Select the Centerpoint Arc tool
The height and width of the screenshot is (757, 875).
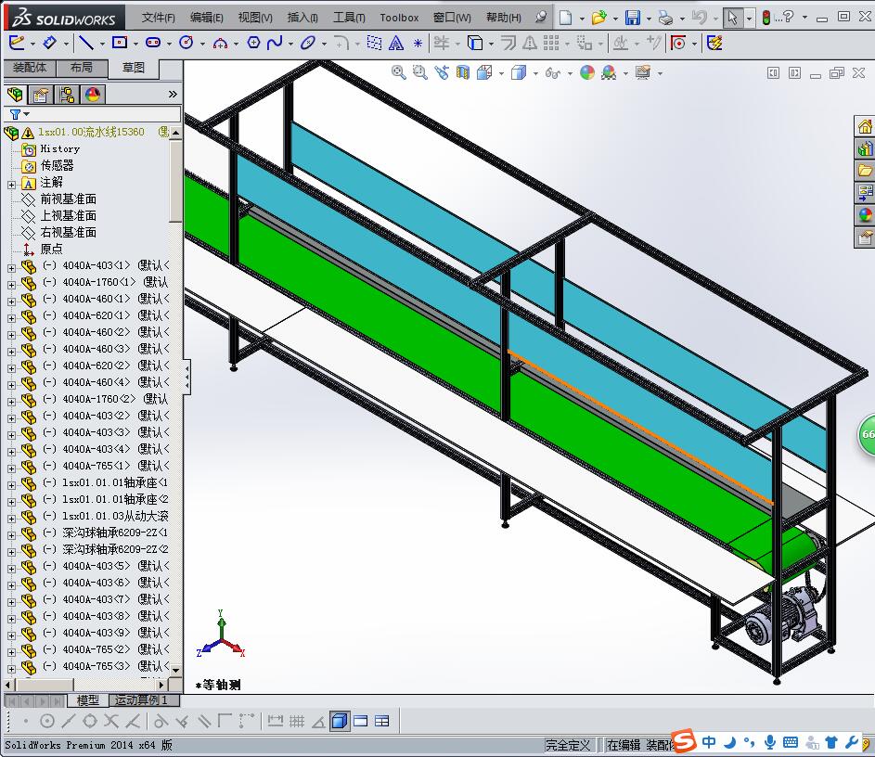click(x=221, y=43)
